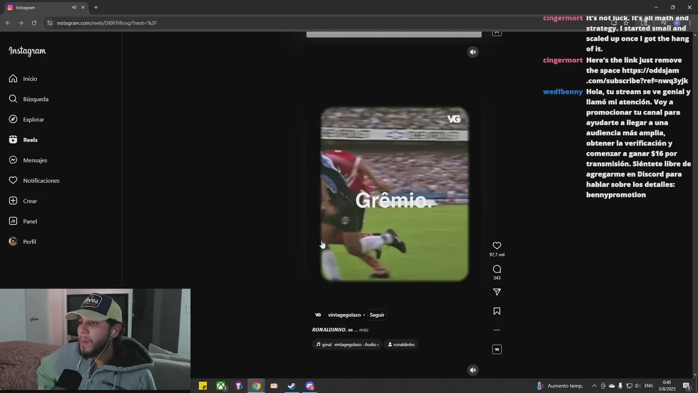Open the ronaldinho tagged user chip
698x393 pixels.
(x=401, y=344)
